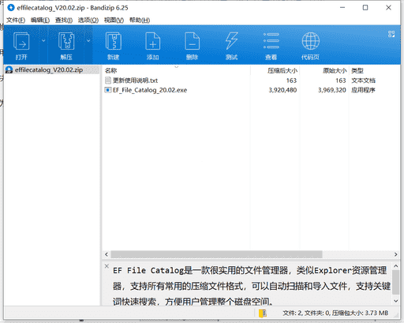This screenshot has height=323, width=404.
Task: Click horizontal scrollbar right arrow
Action: [395, 254]
